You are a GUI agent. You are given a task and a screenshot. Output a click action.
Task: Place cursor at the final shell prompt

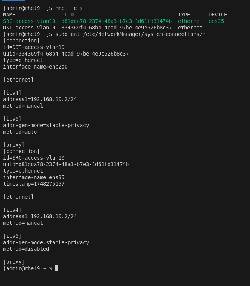click(x=57, y=268)
